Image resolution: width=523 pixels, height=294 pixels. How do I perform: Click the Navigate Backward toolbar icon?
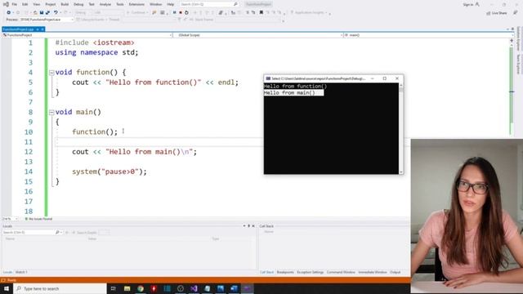pyautogui.click(x=9, y=13)
